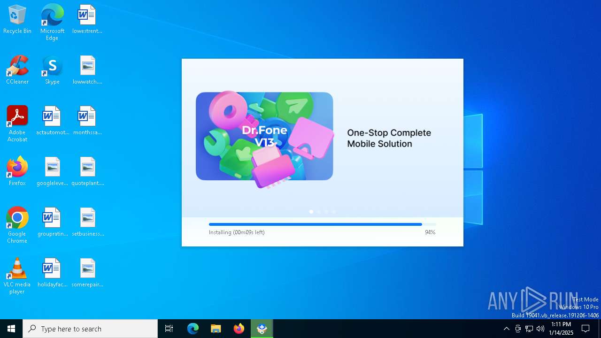
Task: Select CCleaner desktop shortcut
Action: [x=17, y=70]
